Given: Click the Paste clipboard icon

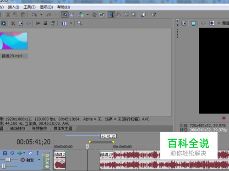Looking at the screenshot, I should (23, 15).
